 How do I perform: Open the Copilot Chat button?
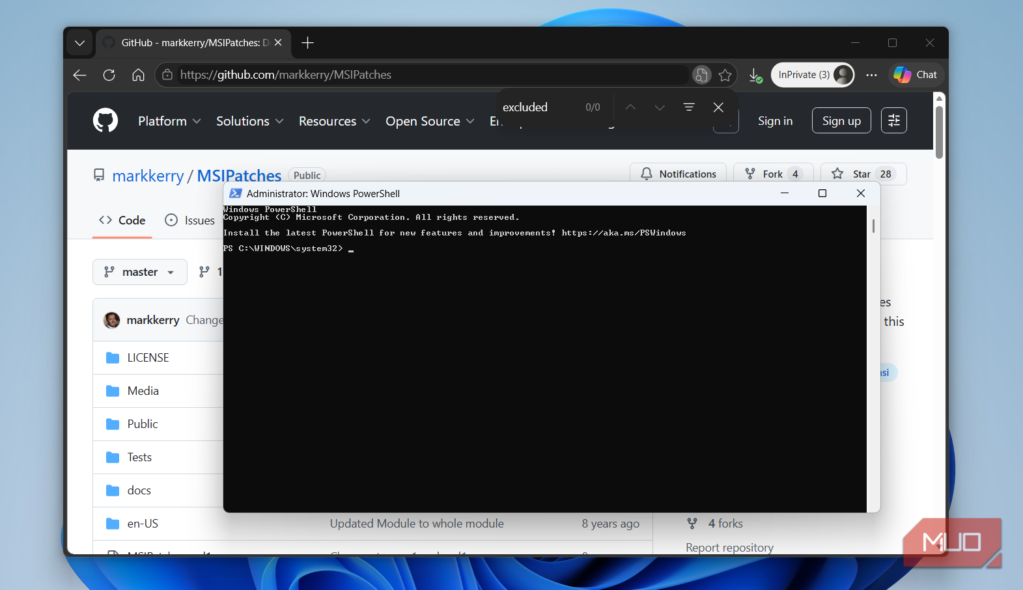coord(916,75)
